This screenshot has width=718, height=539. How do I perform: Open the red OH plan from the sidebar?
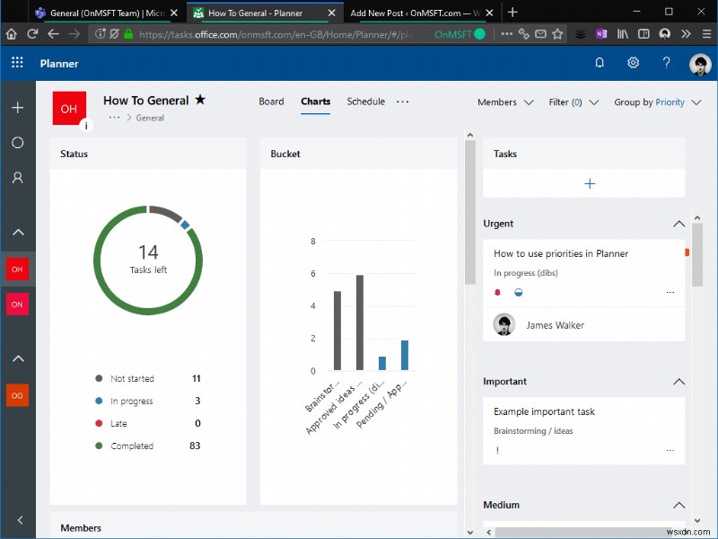18,269
